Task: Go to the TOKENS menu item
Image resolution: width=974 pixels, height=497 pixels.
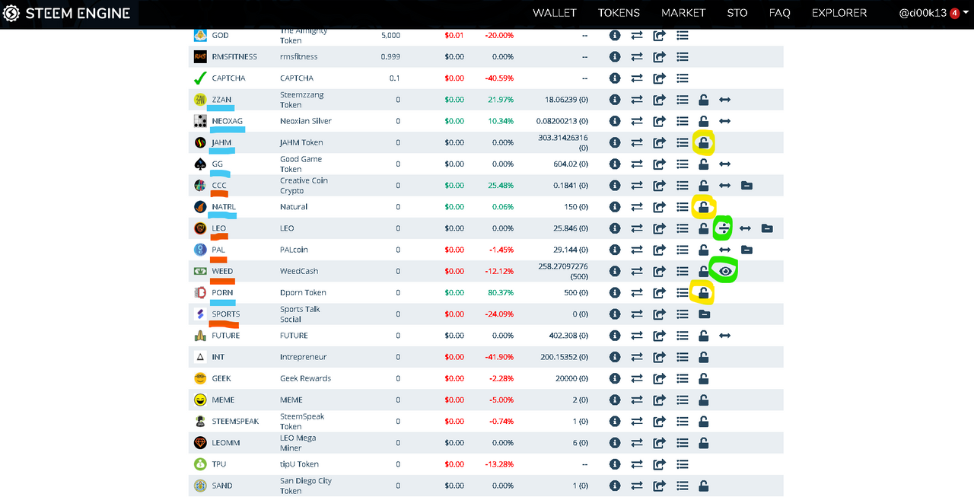Action: pos(619,13)
